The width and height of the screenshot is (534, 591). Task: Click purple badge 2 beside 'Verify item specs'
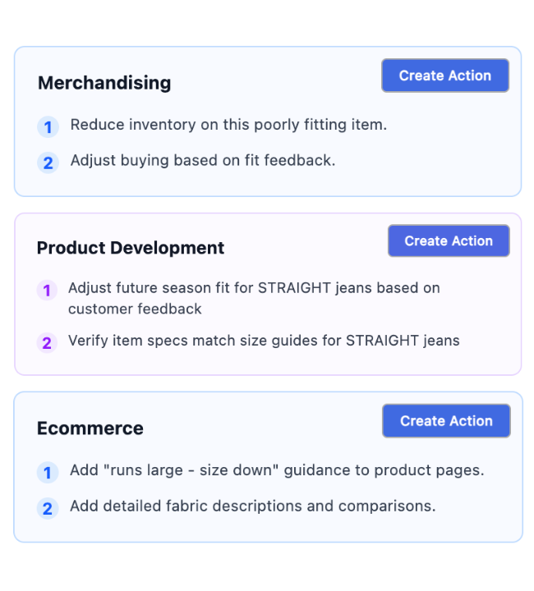coord(47,343)
